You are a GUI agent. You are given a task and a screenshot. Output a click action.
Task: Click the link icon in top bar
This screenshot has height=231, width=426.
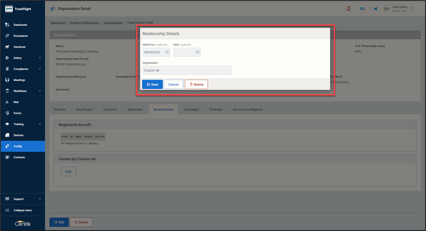coord(362,9)
